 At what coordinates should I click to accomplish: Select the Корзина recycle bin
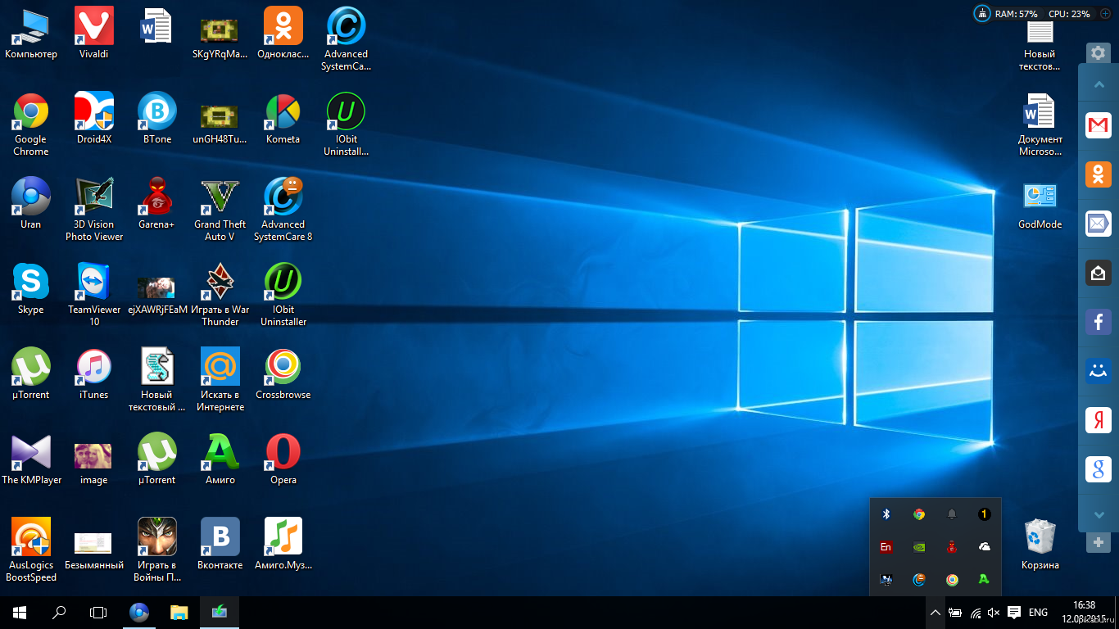1040,545
